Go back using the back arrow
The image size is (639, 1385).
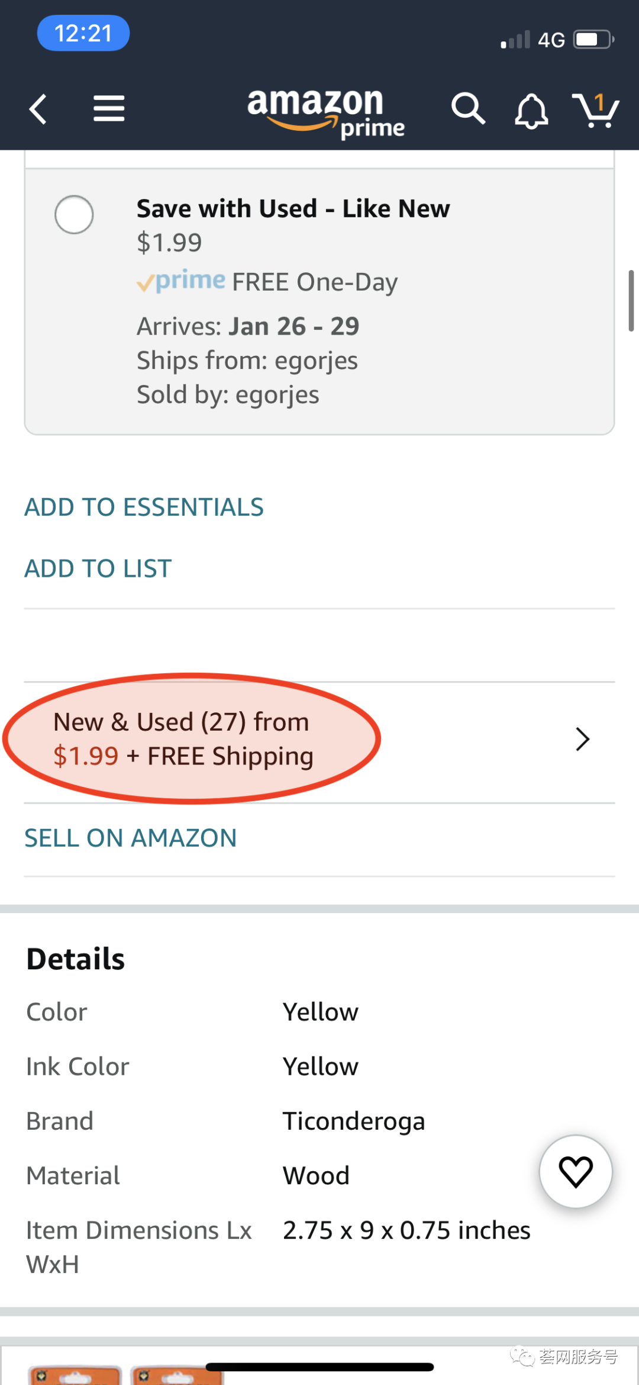click(38, 109)
